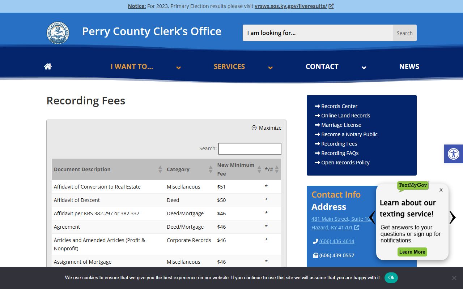Click the Maximize table plus icon

coord(254,128)
